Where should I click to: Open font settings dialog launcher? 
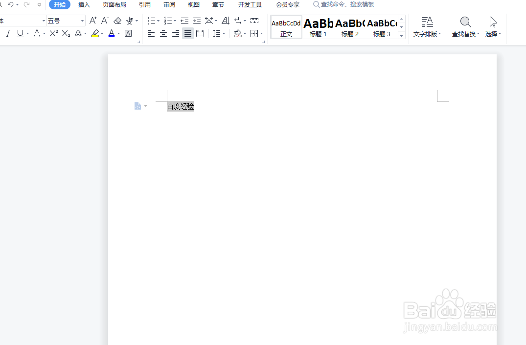[x=138, y=42]
